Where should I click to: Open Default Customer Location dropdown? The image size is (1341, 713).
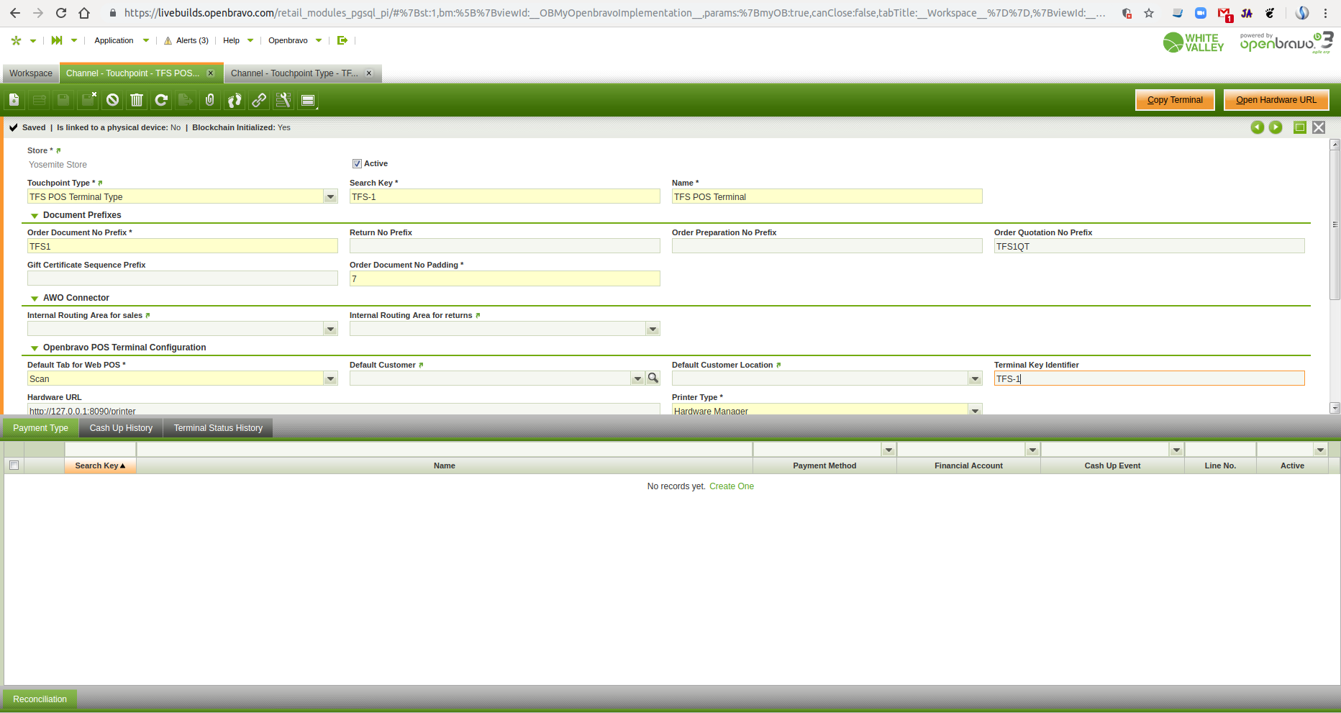coord(975,379)
